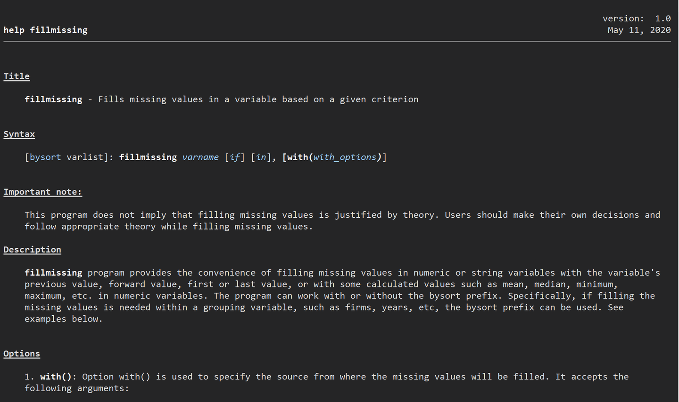Click the bold 'with():' option label
The height and width of the screenshot is (402, 679).
[x=58, y=377]
